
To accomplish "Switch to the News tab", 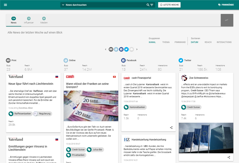I will click(x=14, y=20).
